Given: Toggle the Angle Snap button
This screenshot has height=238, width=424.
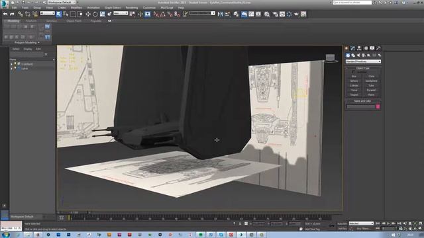Looking at the screenshot, I should click(163, 14).
